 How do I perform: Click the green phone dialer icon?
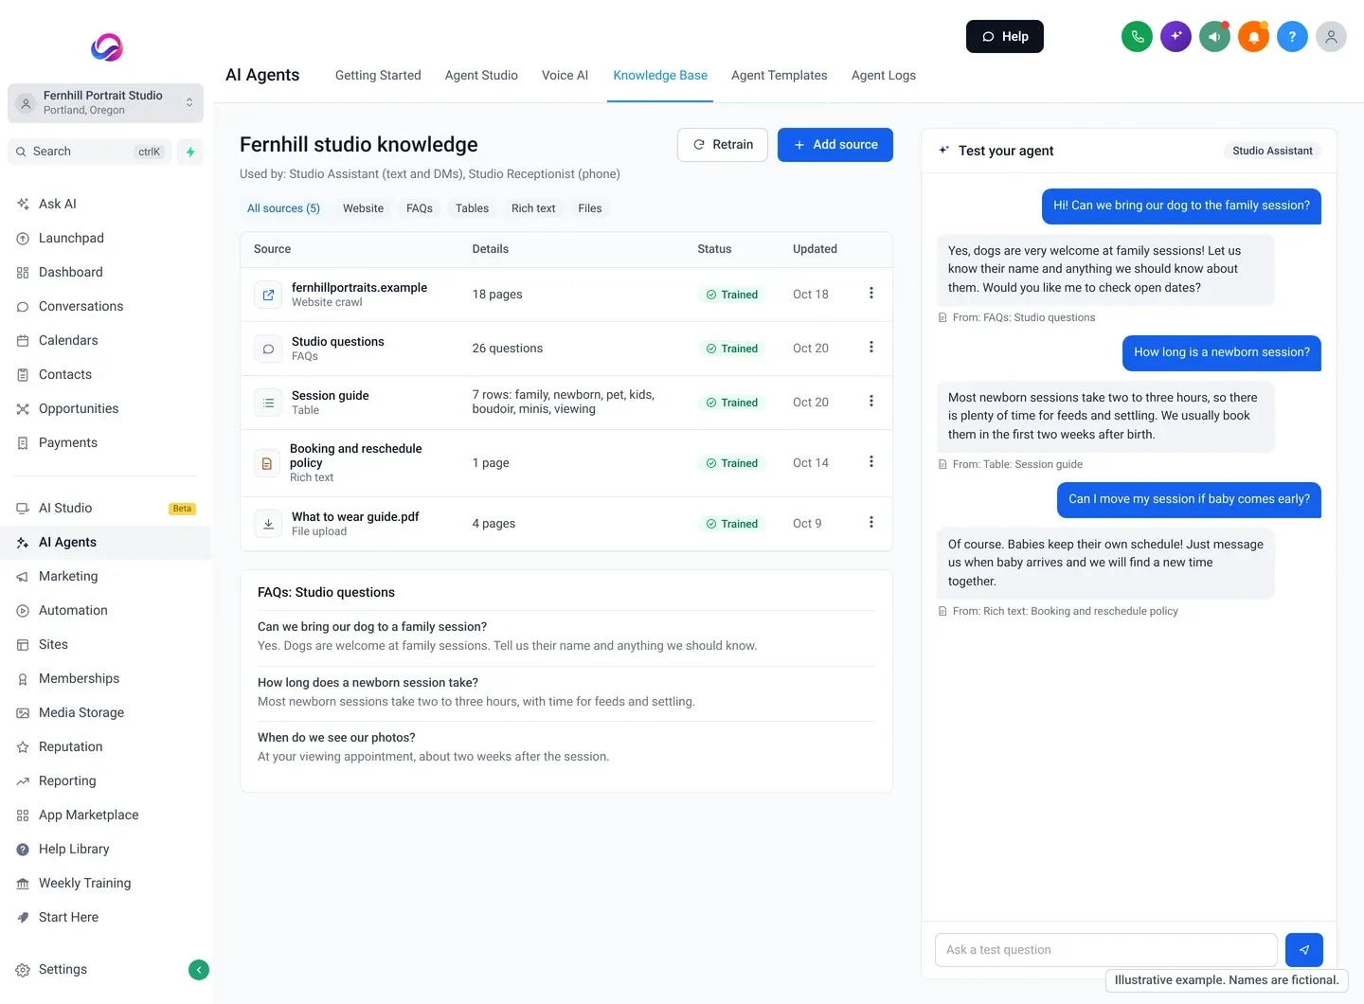click(x=1137, y=37)
